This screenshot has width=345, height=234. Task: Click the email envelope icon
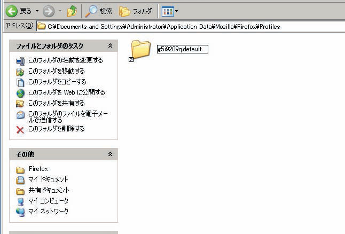(20, 115)
